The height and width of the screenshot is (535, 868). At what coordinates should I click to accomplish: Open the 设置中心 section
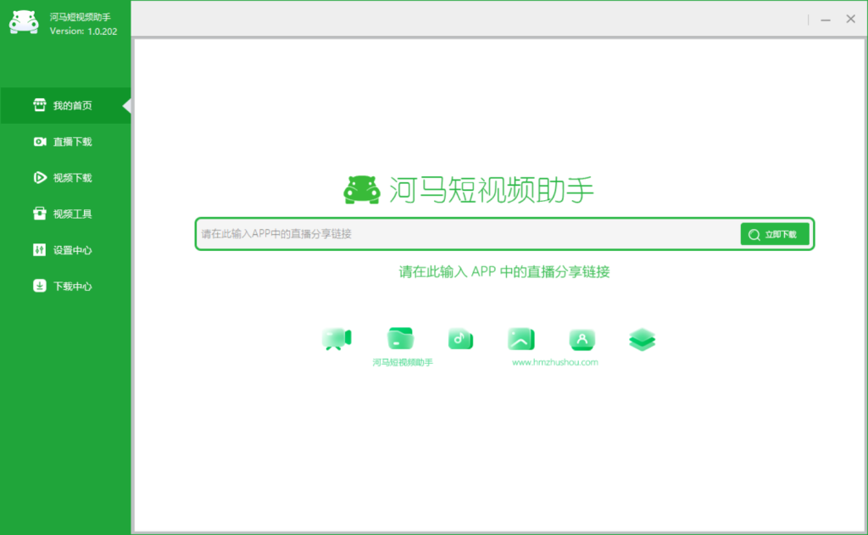[x=65, y=249]
